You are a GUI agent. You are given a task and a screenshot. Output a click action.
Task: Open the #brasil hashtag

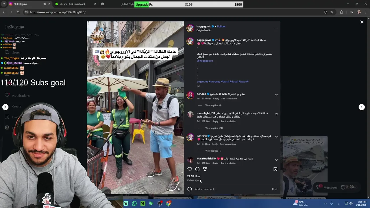[225, 81]
